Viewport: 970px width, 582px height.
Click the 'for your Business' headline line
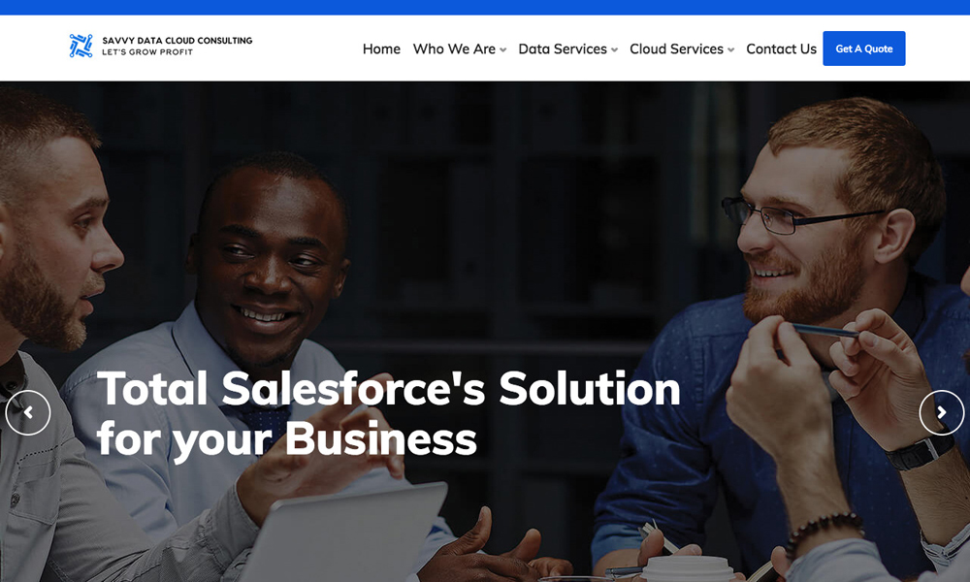coord(287,439)
